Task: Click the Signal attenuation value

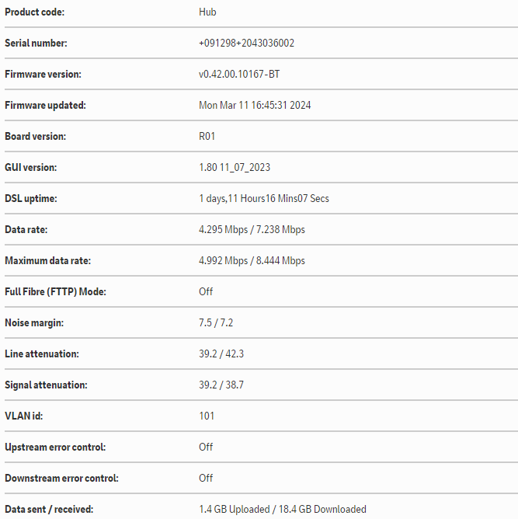Action: [x=221, y=385]
